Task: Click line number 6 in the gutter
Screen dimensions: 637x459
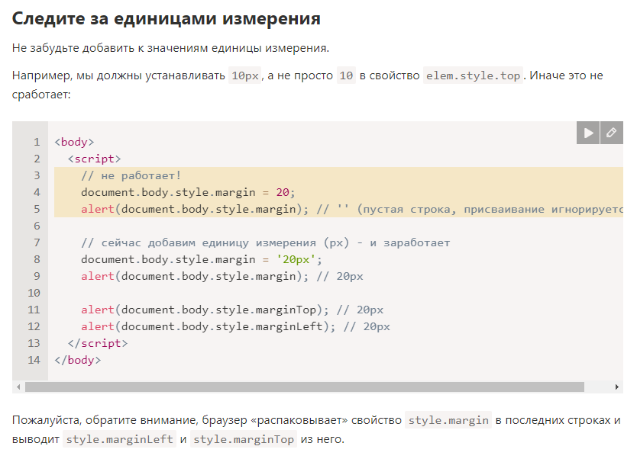Action: click(x=37, y=226)
